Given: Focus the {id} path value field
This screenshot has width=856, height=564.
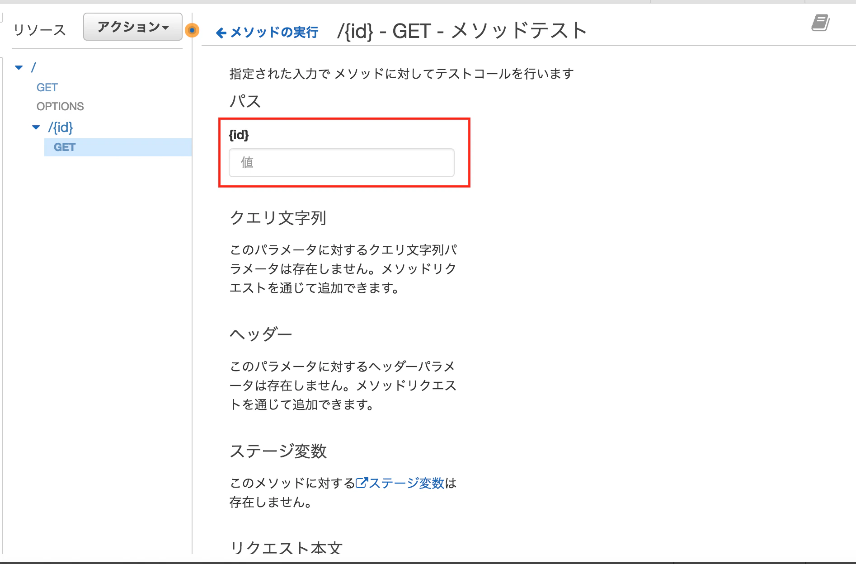Looking at the screenshot, I should 341,162.
